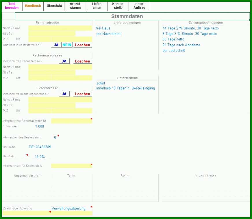Viewport: 252px width, 219px height.
Task: Select 'innerhalb 10 Tagen n. Bestelleingang' entry
Action: [125, 88]
